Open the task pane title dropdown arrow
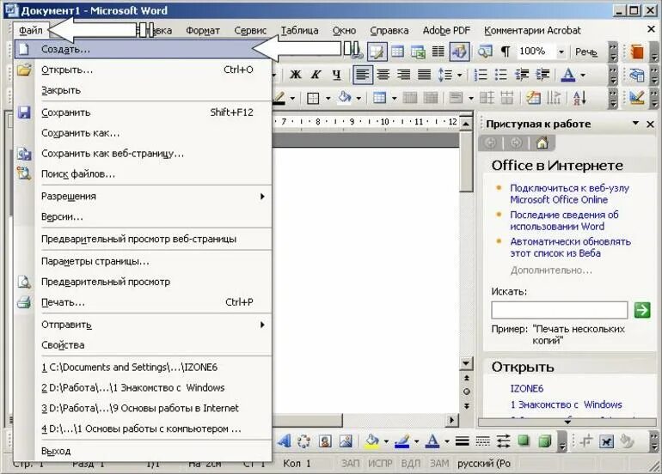The image size is (662, 474). coord(635,123)
